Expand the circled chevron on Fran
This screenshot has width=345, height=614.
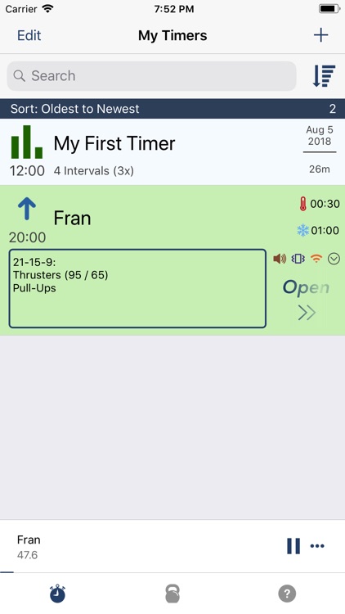(334, 259)
